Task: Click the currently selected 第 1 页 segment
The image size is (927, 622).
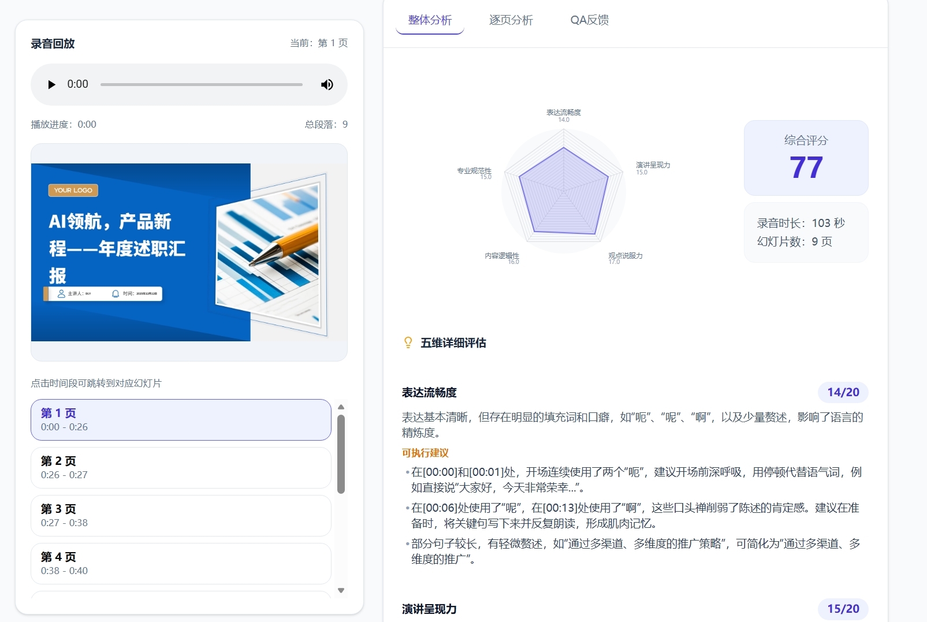Action: click(x=181, y=420)
